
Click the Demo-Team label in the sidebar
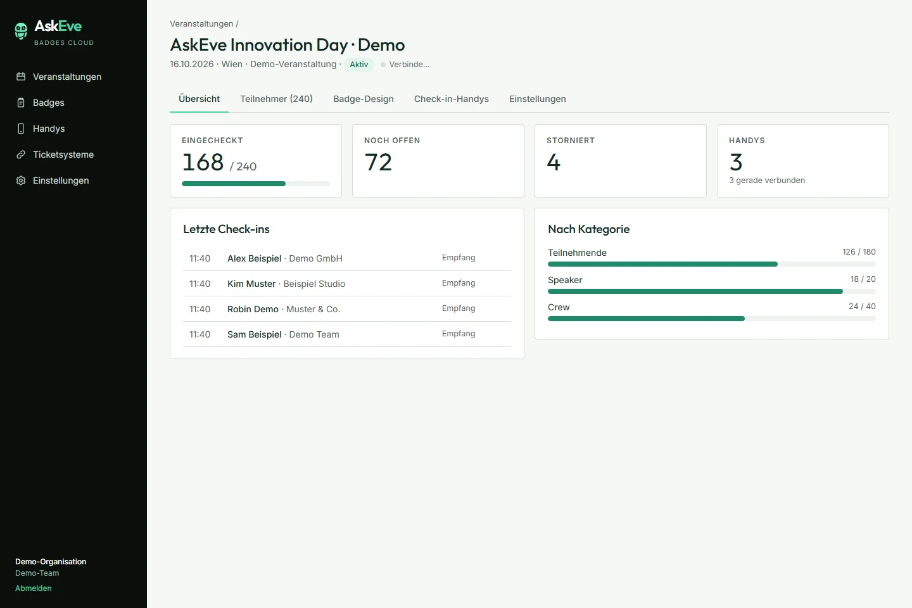coord(37,573)
